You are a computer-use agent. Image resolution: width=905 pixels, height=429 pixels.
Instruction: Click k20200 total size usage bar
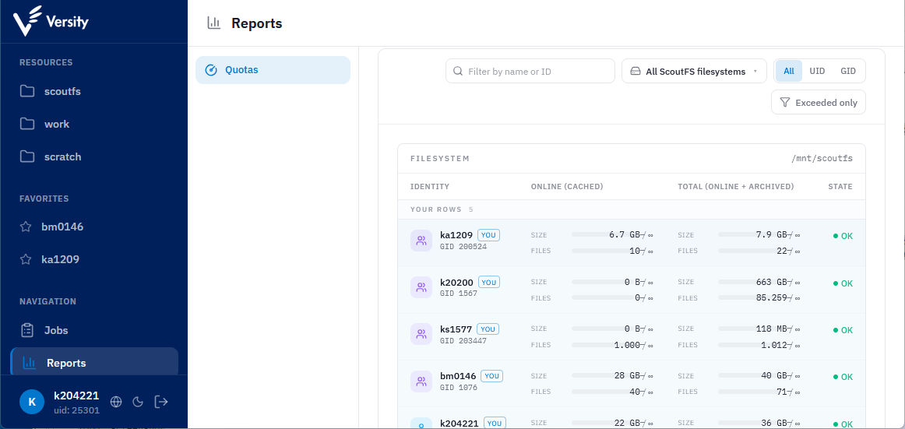[x=752, y=282]
